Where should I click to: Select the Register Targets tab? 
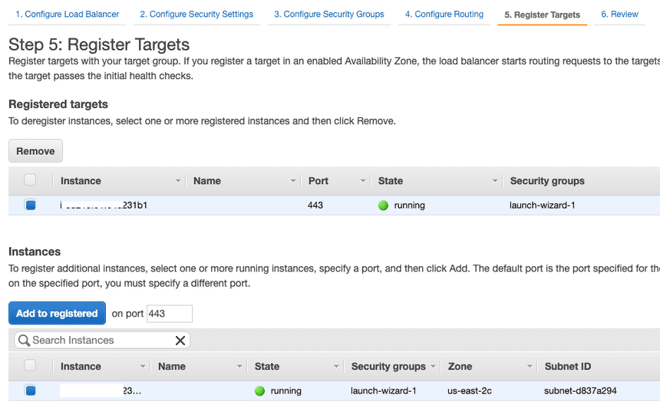pyautogui.click(x=542, y=15)
